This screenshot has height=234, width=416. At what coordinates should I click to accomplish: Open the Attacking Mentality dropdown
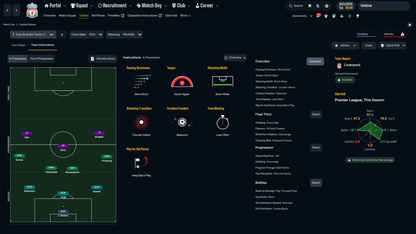coord(124,34)
